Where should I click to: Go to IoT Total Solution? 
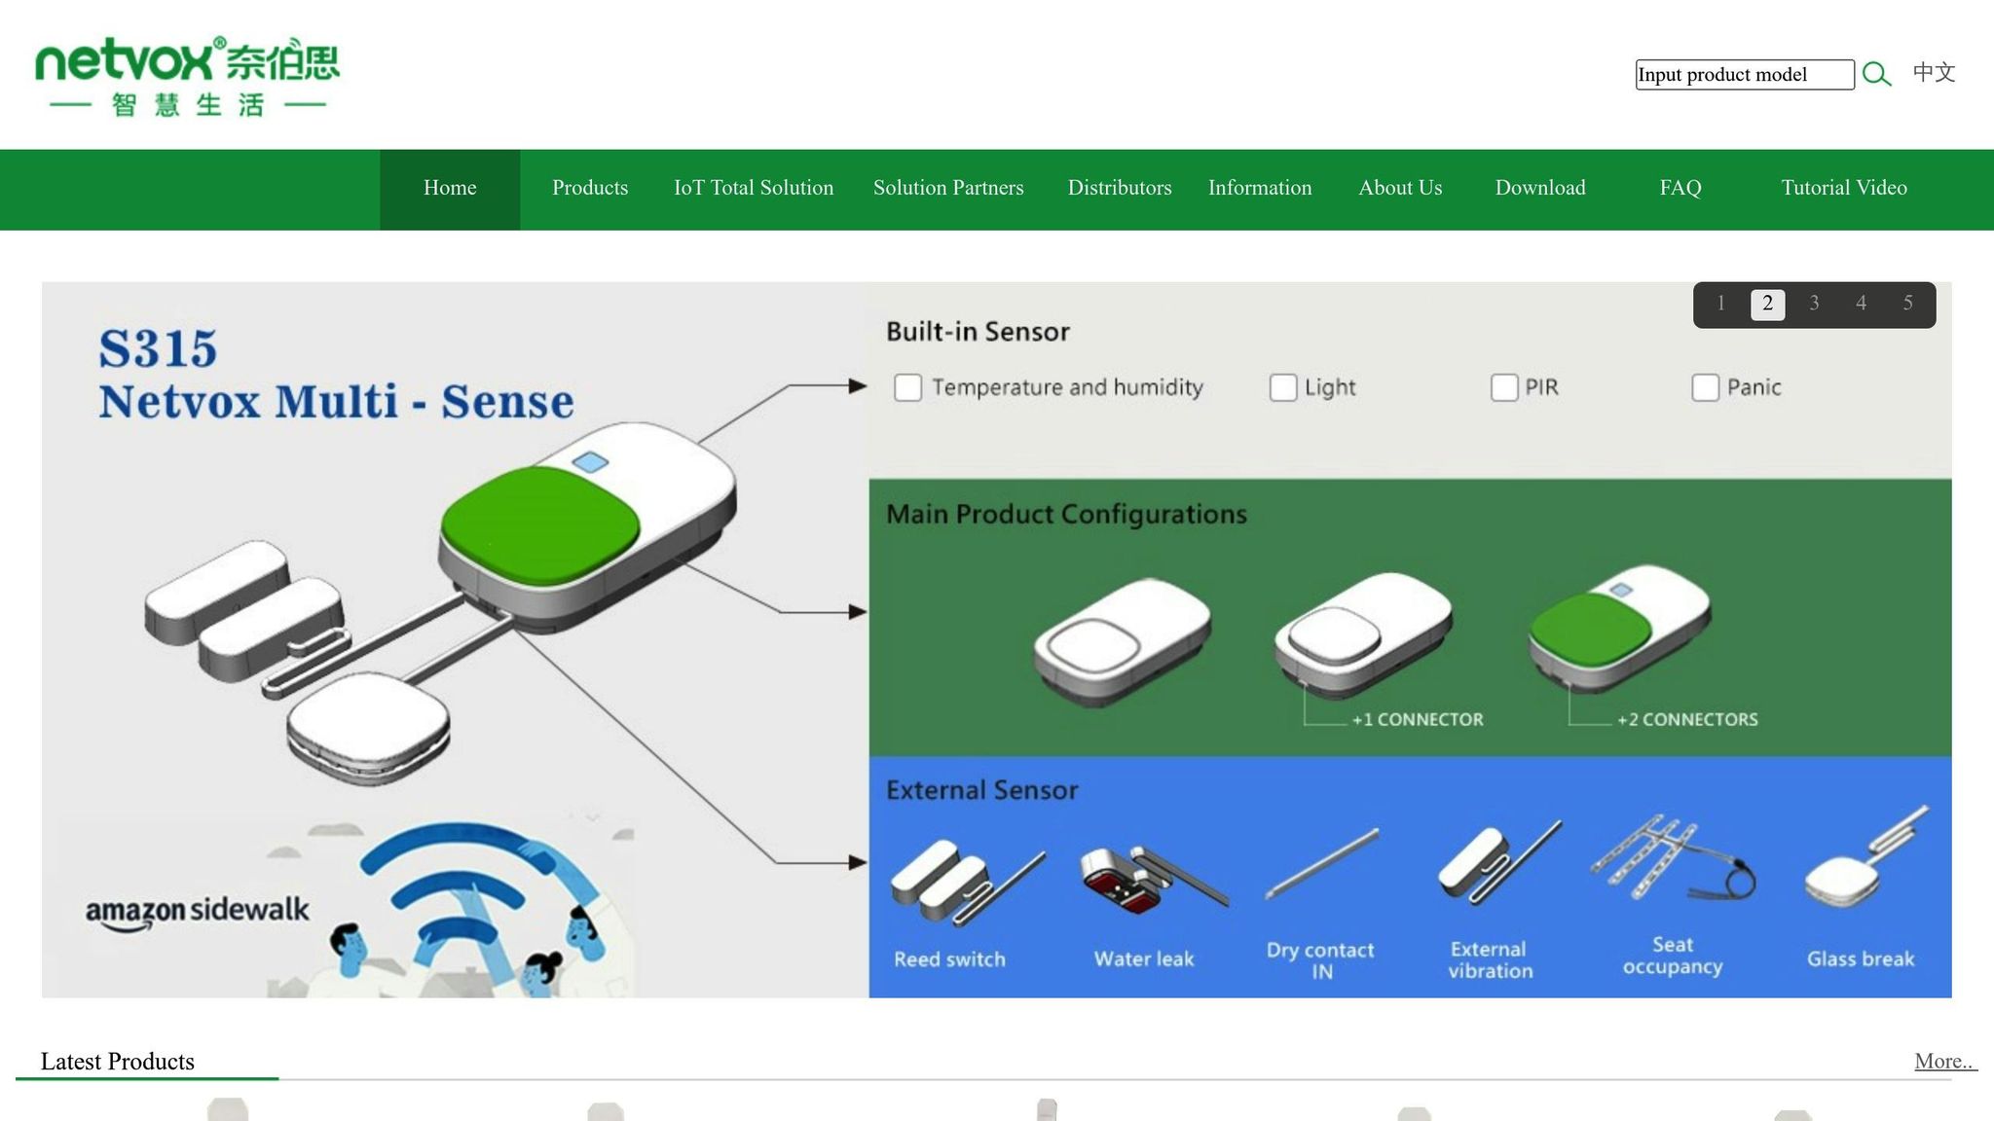coord(754,189)
